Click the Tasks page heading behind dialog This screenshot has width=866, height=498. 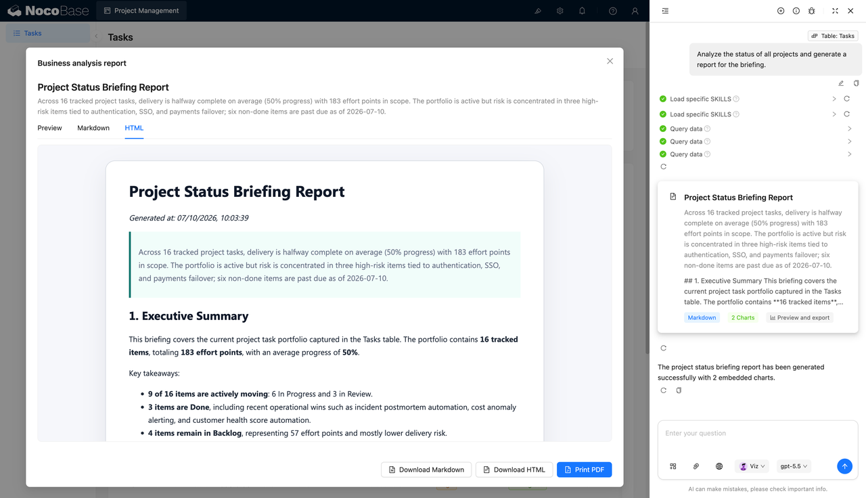[x=120, y=37]
